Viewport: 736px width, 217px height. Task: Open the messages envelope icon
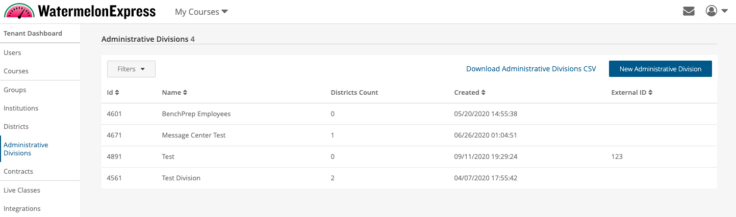[689, 11]
